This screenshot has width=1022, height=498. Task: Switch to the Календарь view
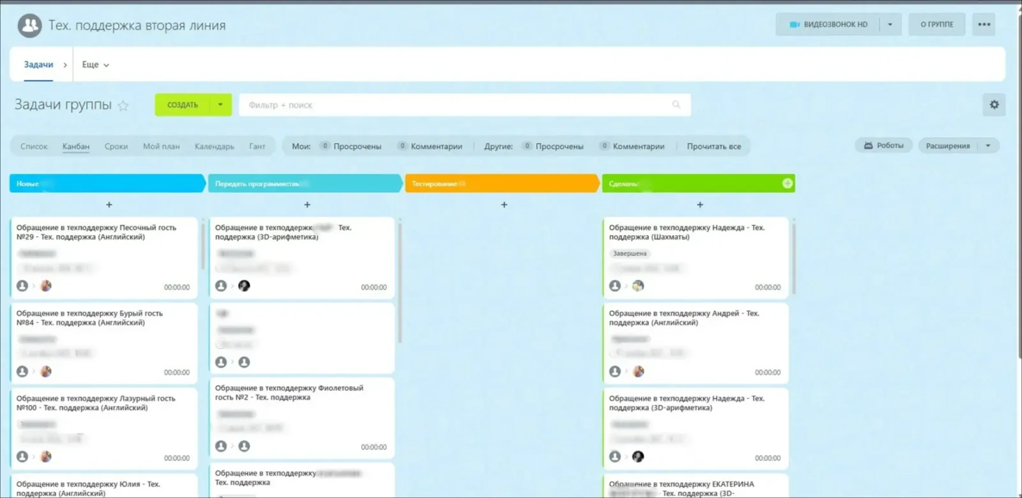pyautogui.click(x=214, y=146)
